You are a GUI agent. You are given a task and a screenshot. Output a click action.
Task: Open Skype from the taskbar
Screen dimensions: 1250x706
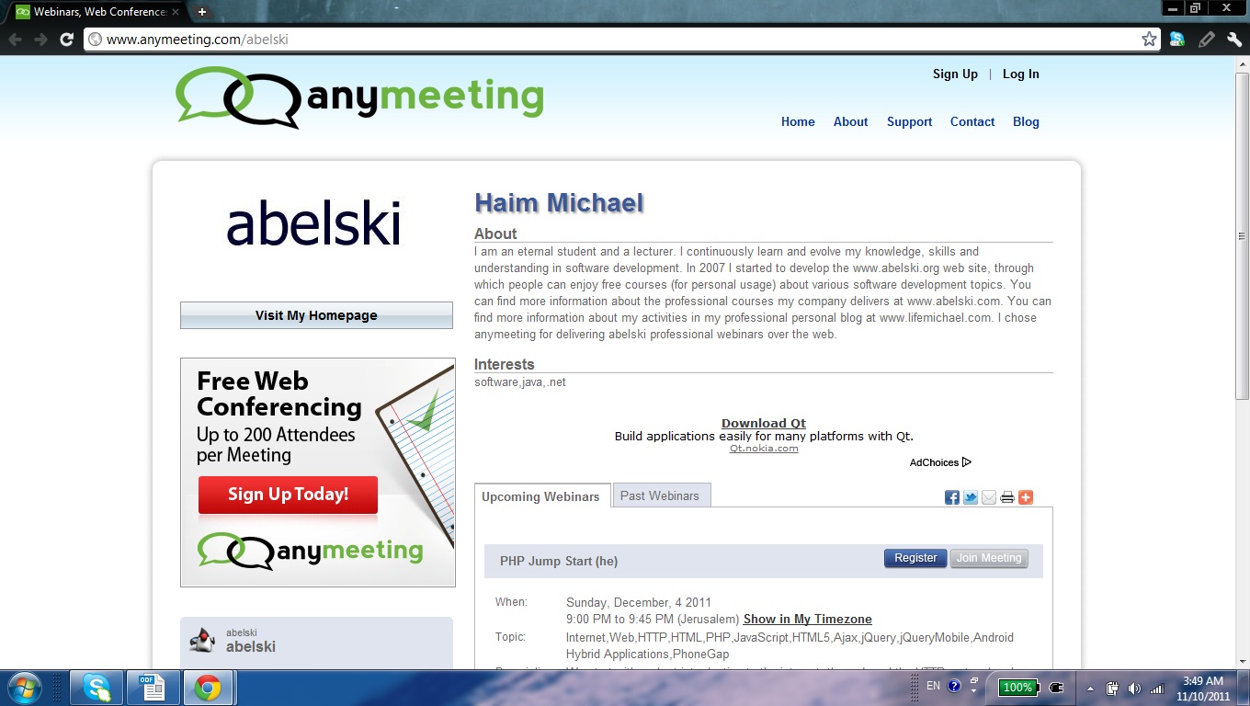[97, 688]
